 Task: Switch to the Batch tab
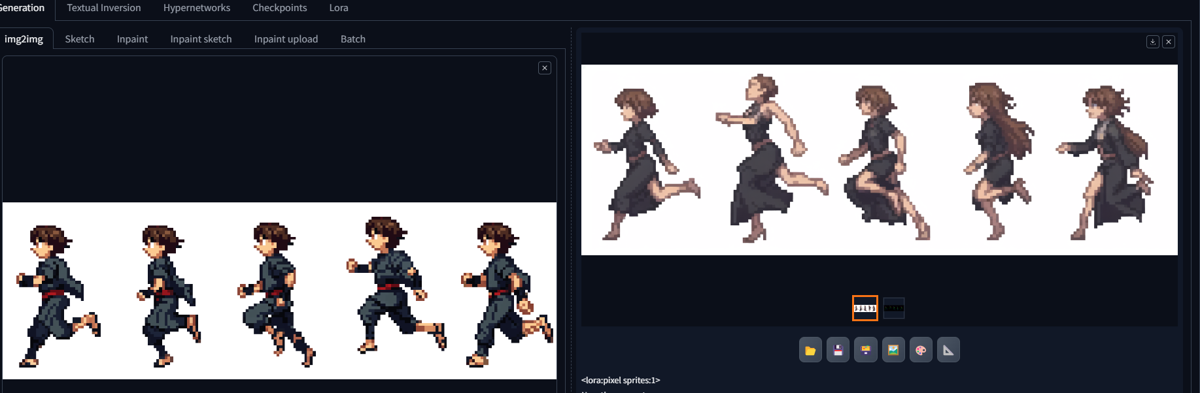[x=353, y=39]
